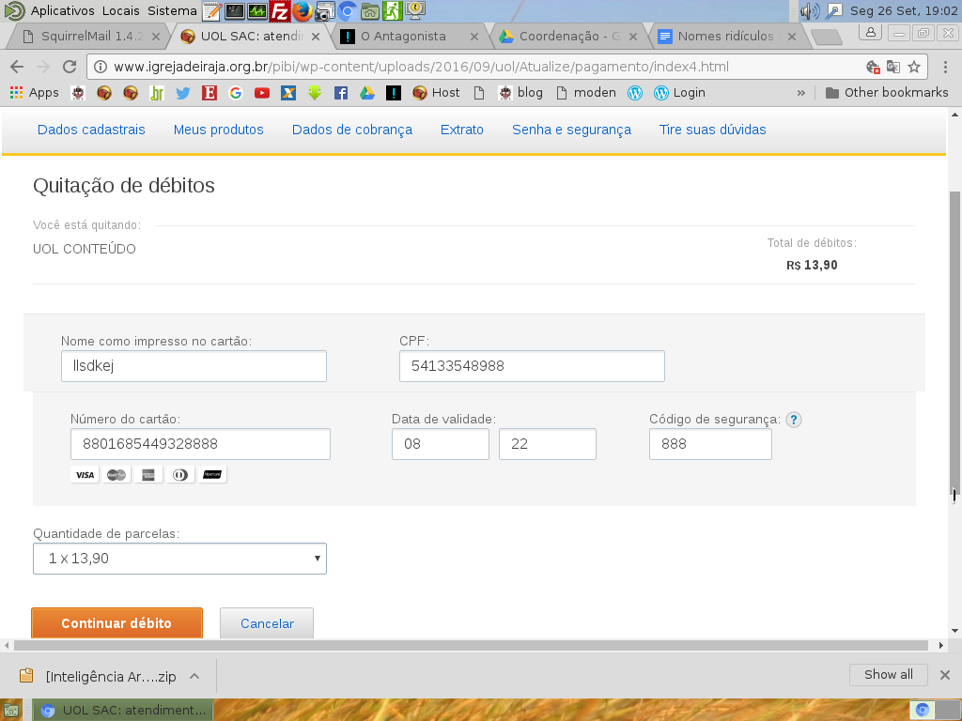Click the green logout icon in the panel
Screen dimensions: 962x721
(392, 10)
